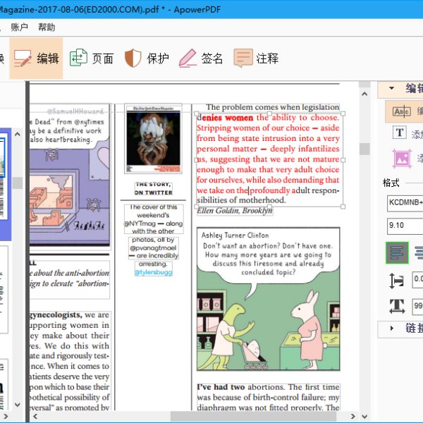Click the orange shield protect icon
Image resolution: width=423 pixels, height=423 pixels.
[x=133, y=58]
